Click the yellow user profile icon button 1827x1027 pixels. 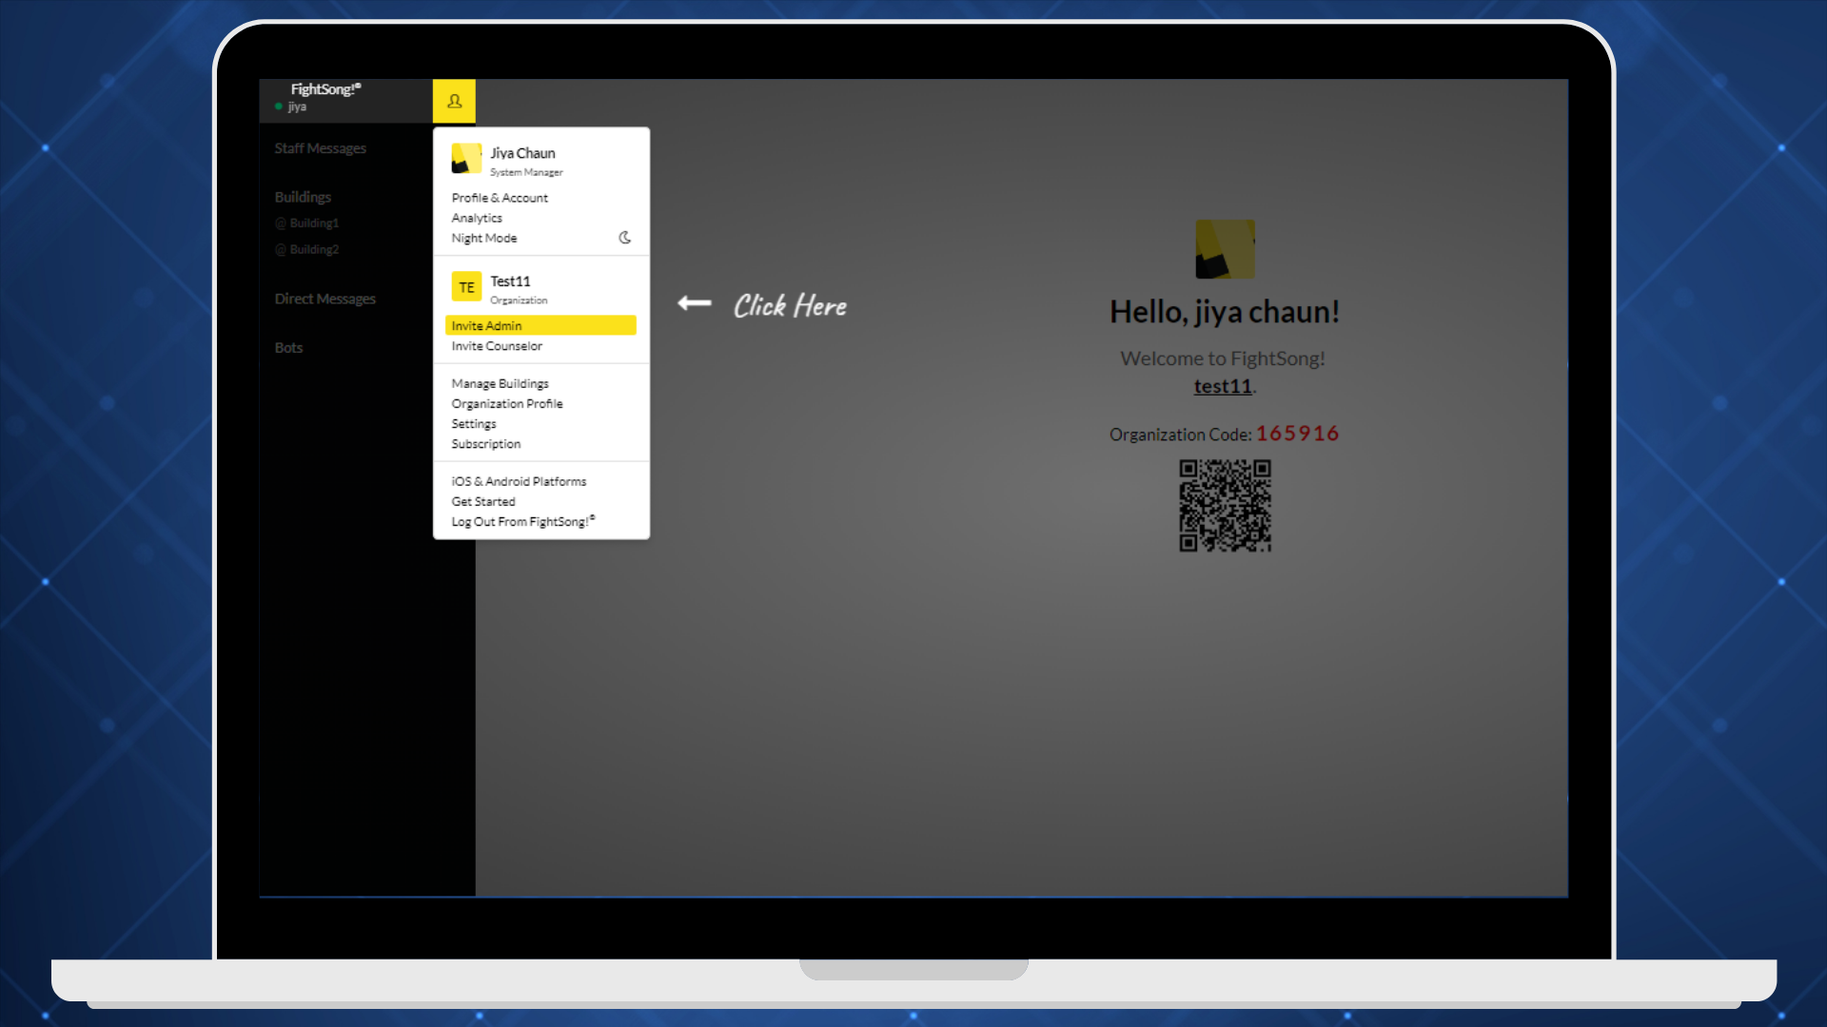(454, 101)
